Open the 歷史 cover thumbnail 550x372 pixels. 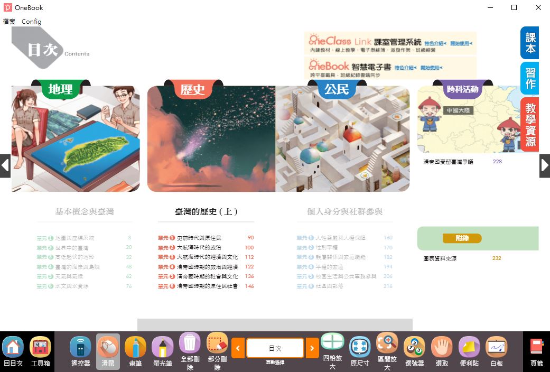coord(211,138)
